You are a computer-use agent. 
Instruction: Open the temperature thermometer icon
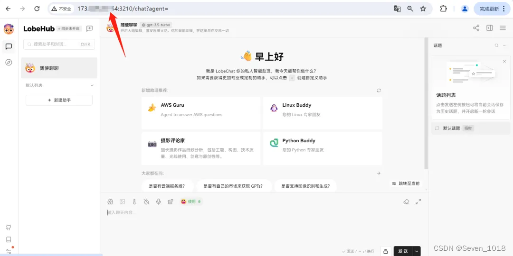[x=134, y=202]
